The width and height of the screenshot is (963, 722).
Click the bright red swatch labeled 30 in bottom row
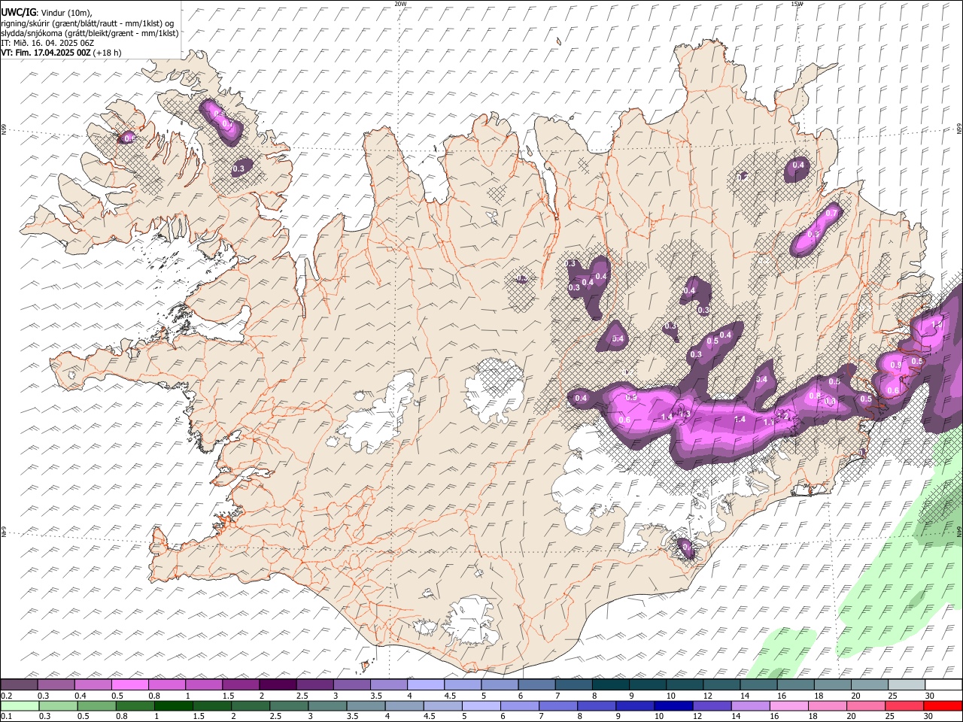tap(943, 705)
